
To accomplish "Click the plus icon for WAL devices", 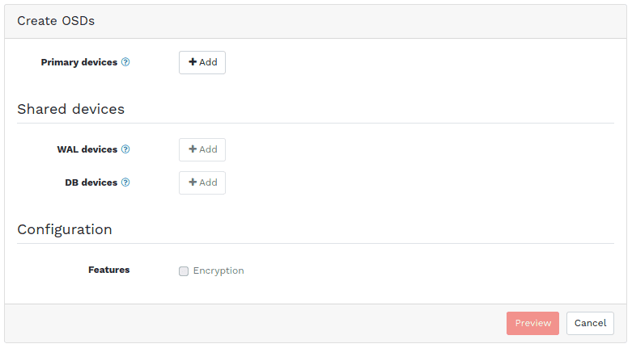I will (x=193, y=149).
